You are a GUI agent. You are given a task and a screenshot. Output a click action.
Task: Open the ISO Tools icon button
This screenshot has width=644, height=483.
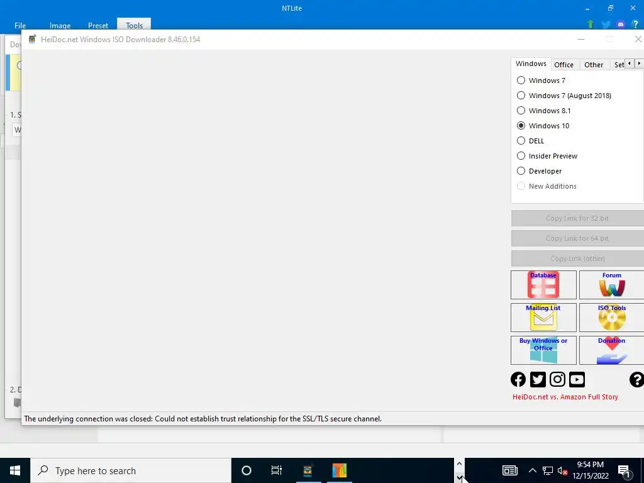tap(611, 318)
